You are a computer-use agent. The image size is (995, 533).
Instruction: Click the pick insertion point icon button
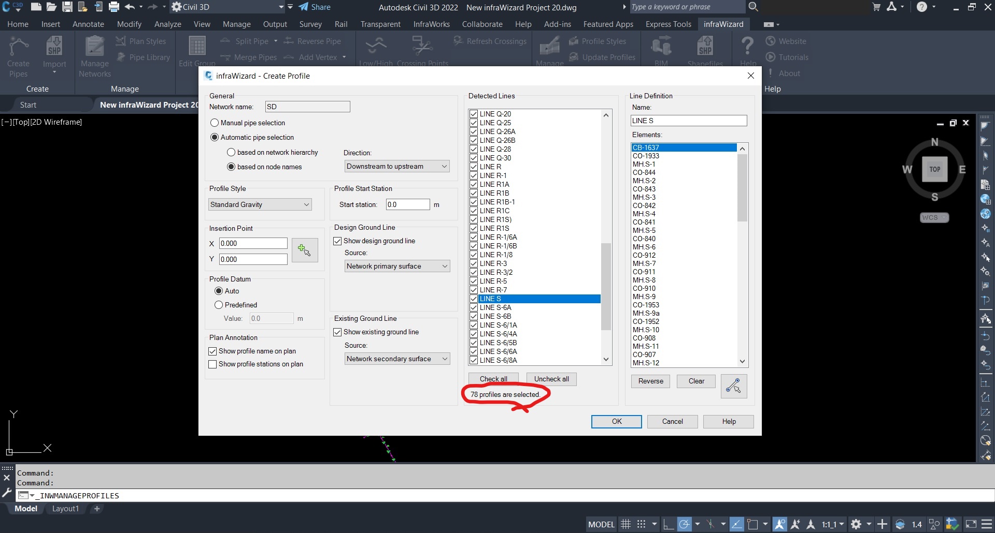click(305, 250)
